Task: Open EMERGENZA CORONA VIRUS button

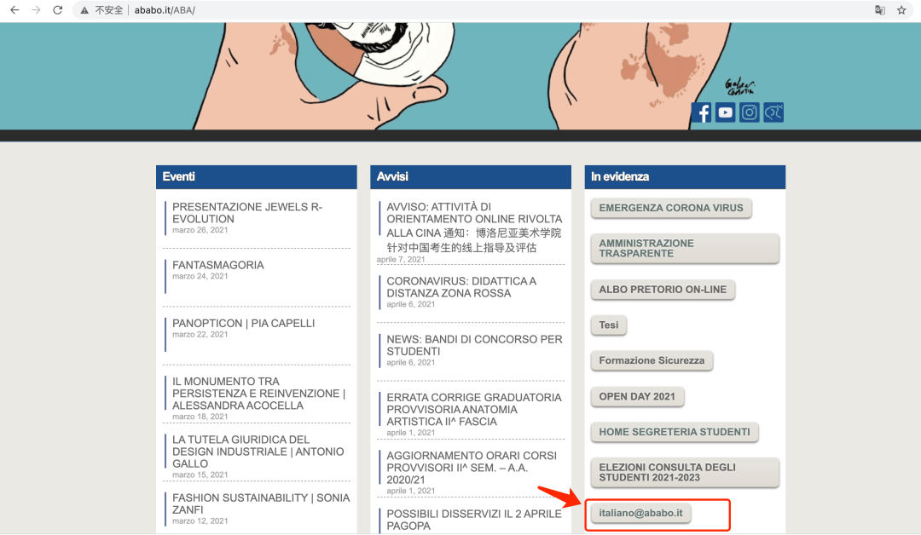Action: 671,208
